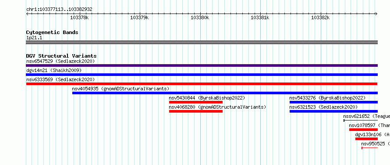Select the dark purple nsv6547529 variant bar
The width and height of the screenshot is (390, 165).
[x=202, y=65]
